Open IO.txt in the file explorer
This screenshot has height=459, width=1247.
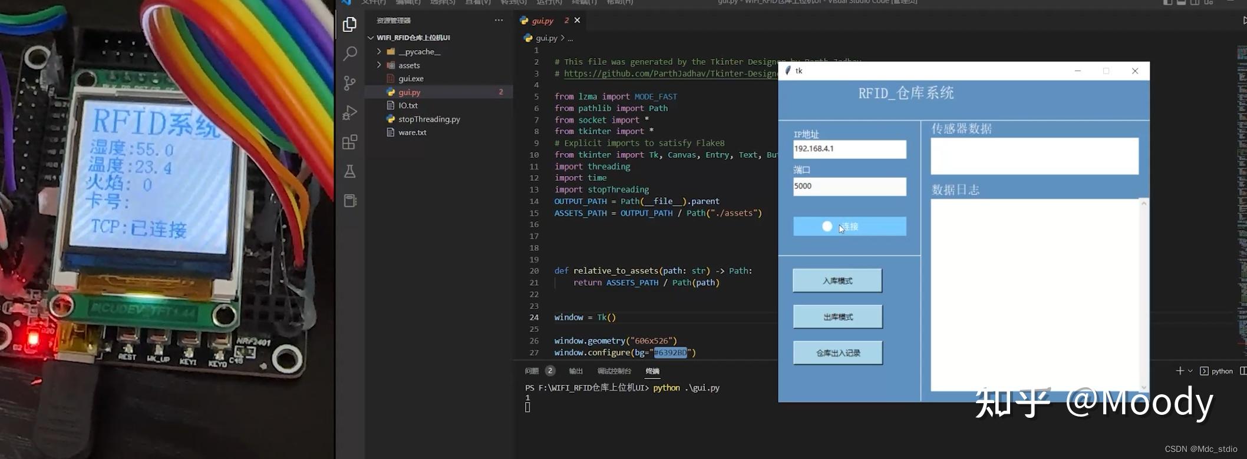[x=408, y=105]
